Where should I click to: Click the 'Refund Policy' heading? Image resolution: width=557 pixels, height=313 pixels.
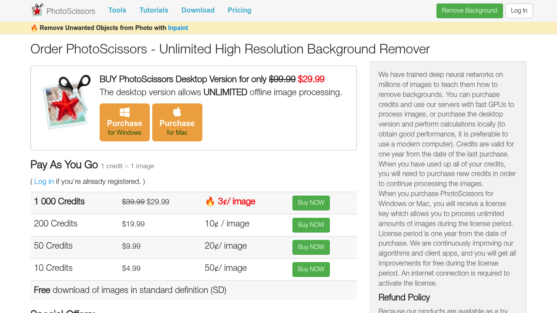(404, 298)
